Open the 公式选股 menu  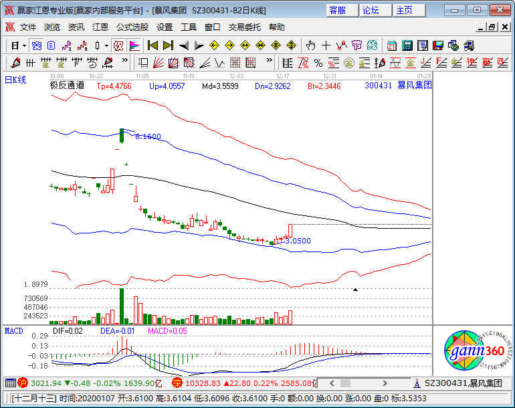pos(132,27)
